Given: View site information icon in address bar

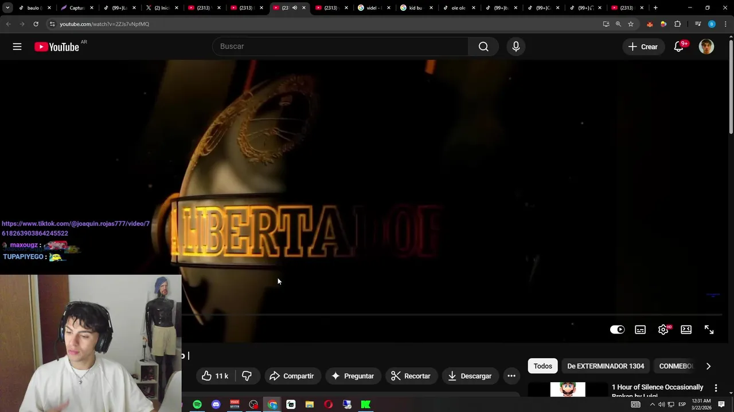Looking at the screenshot, I should pyautogui.click(x=52, y=24).
